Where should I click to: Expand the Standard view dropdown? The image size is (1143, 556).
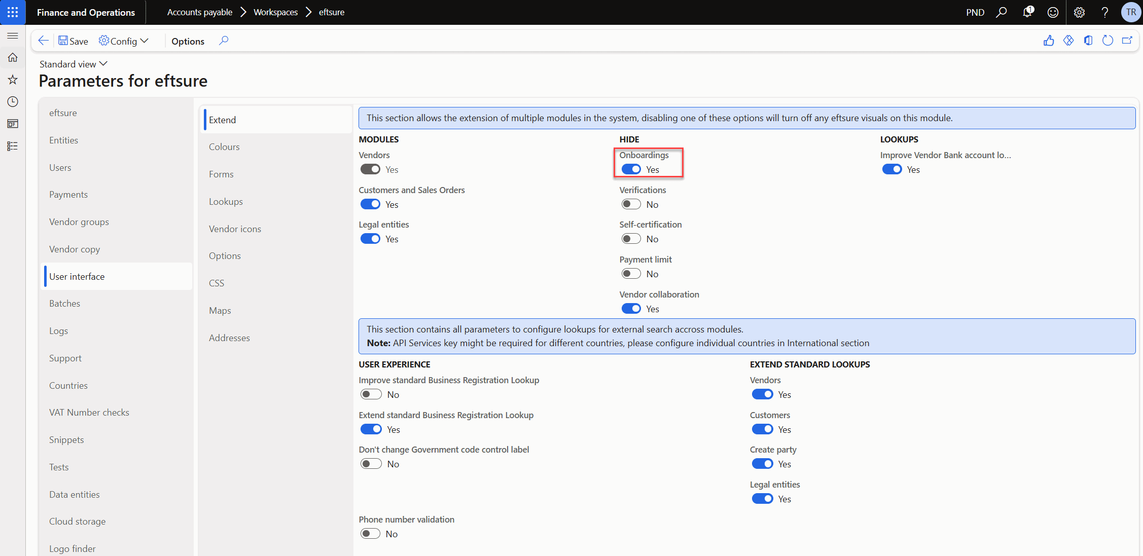(x=74, y=64)
